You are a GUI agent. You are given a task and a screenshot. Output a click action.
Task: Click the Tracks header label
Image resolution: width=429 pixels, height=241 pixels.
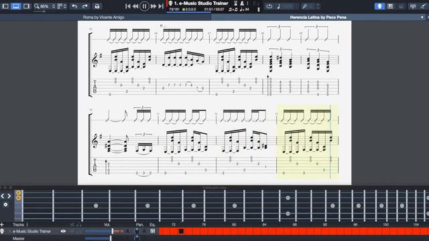(18, 225)
